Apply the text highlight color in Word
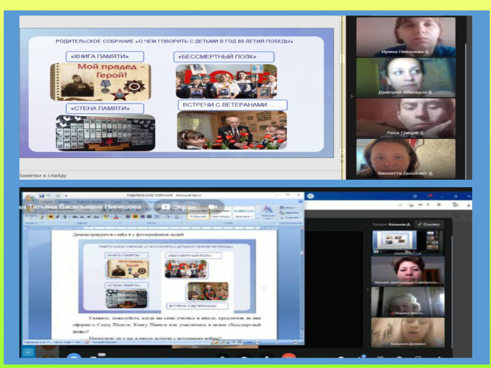The width and height of the screenshot is (491, 368). (107, 217)
